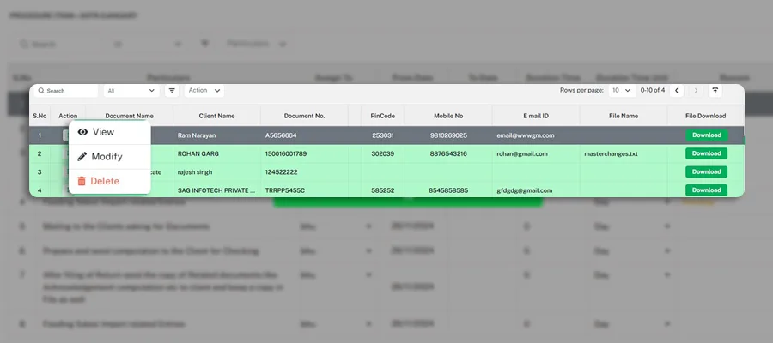Screen dimensions: 773x343
Task: Click email email@wwwgm.com
Action: point(526,135)
